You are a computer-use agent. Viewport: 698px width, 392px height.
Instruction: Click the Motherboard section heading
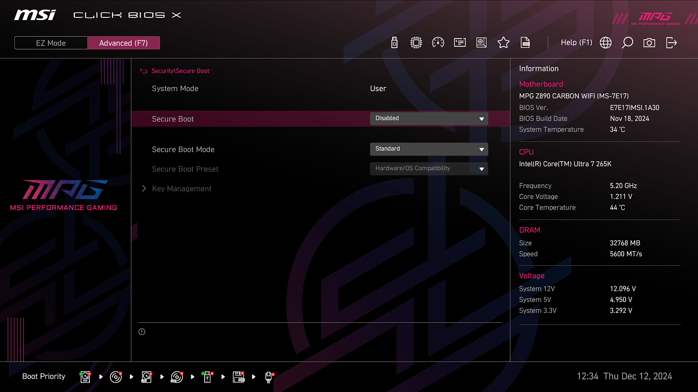[541, 84]
